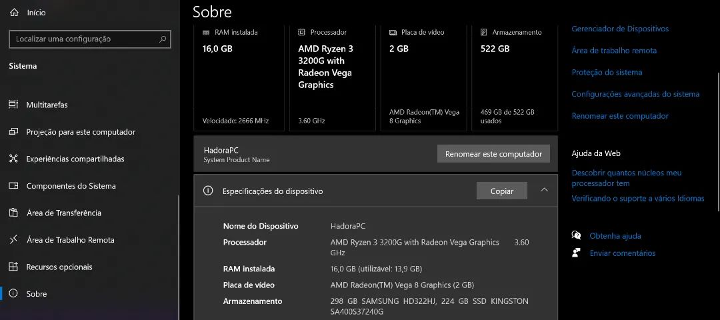Click the 522 GB storage value
Image resolution: width=720 pixels, height=320 pixels.
tap(495, 49)
